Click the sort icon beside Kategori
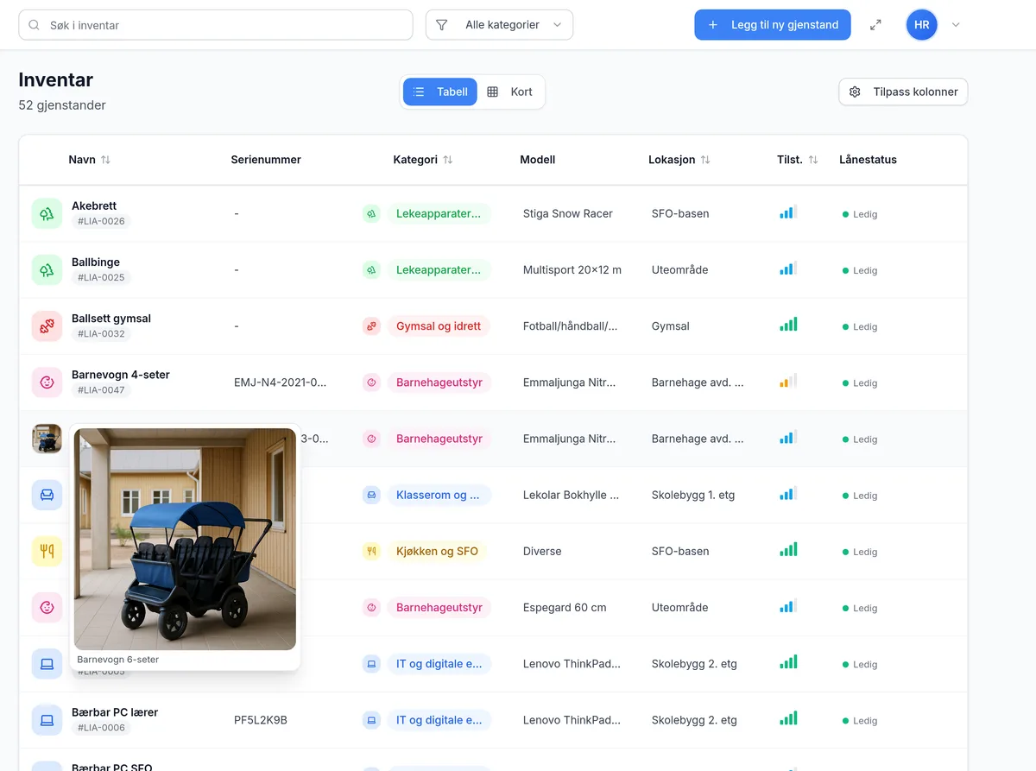Image resolution: width=1036 pixels, height=771 pixels. pos(447,160)
